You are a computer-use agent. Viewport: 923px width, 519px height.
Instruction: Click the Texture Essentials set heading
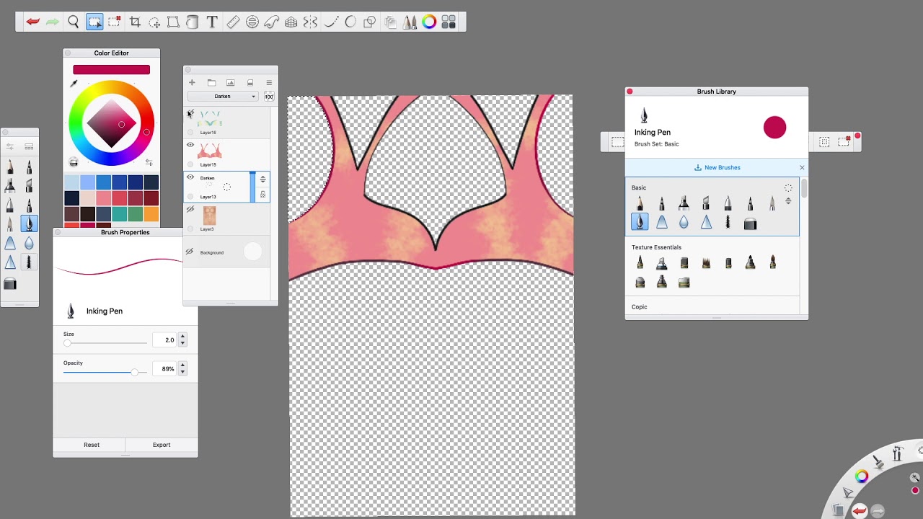pyautogui.click(x=656, y=247)
